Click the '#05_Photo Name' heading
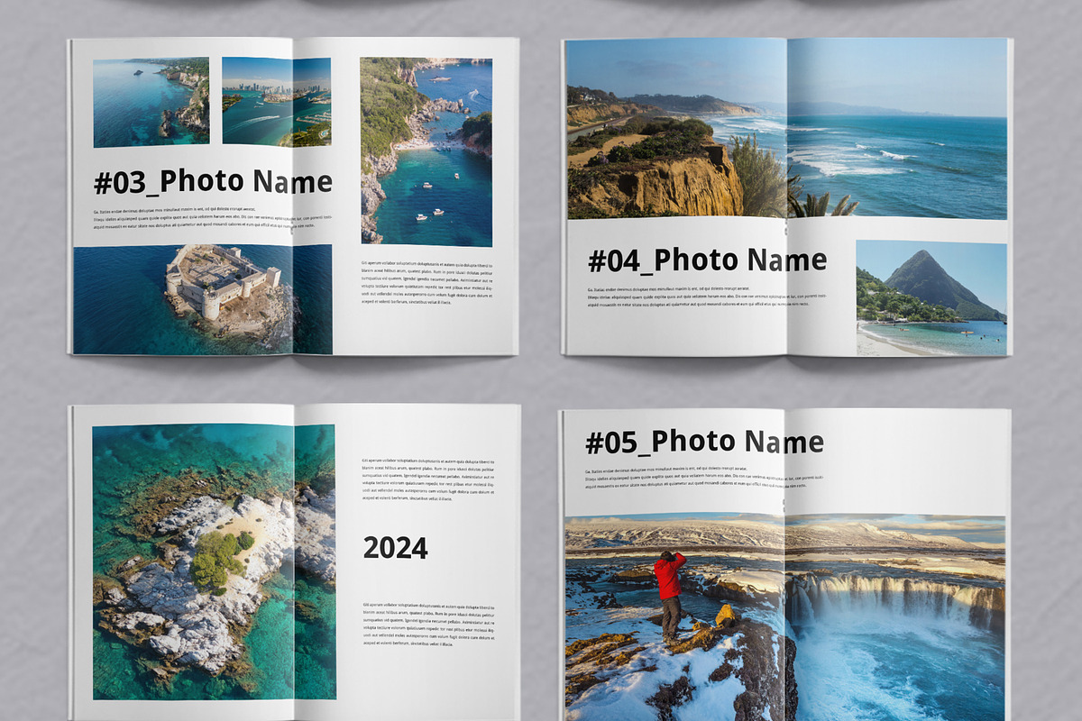1082x721 pixels. tap(704, 442)
